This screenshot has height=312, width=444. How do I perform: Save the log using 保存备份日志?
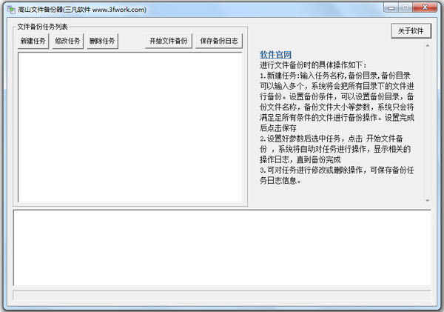click(x=219, y=41)
